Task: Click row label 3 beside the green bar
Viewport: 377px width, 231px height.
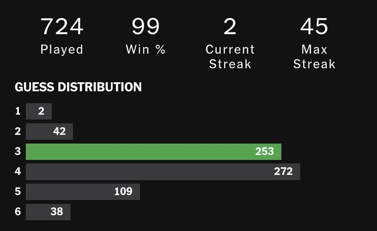Action: tap(18, 151)
